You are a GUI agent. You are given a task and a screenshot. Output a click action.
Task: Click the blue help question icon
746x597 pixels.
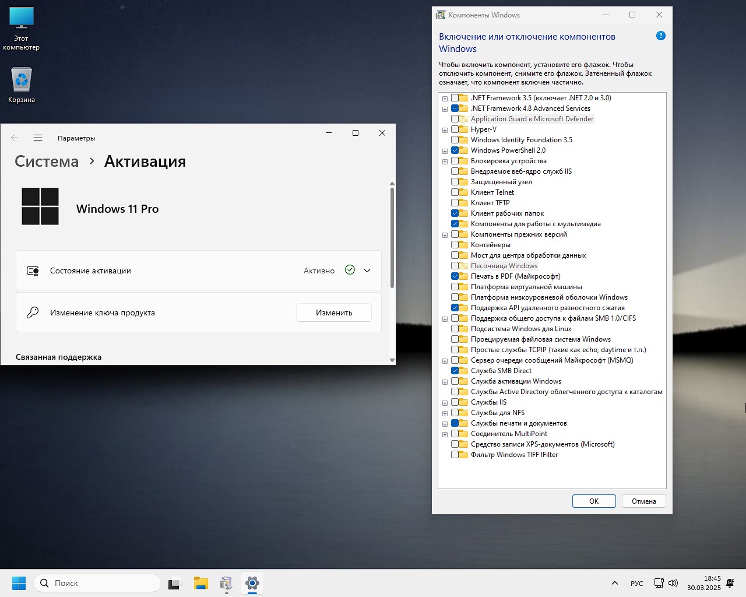point(661,36)
